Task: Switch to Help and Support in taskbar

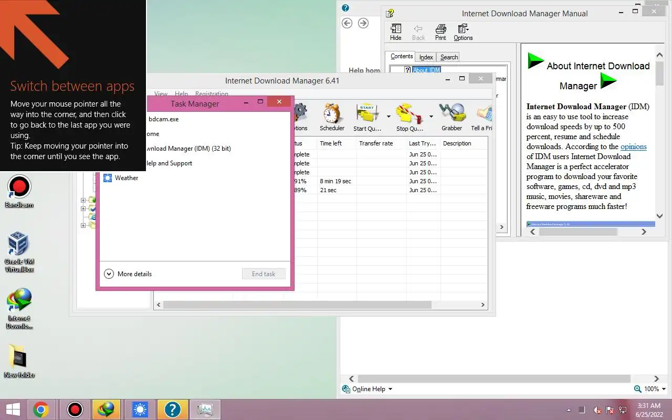Action: (172, 409)
